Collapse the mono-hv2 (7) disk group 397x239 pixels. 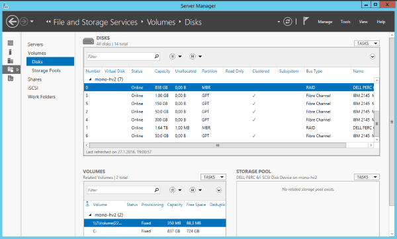coord(90,79)
